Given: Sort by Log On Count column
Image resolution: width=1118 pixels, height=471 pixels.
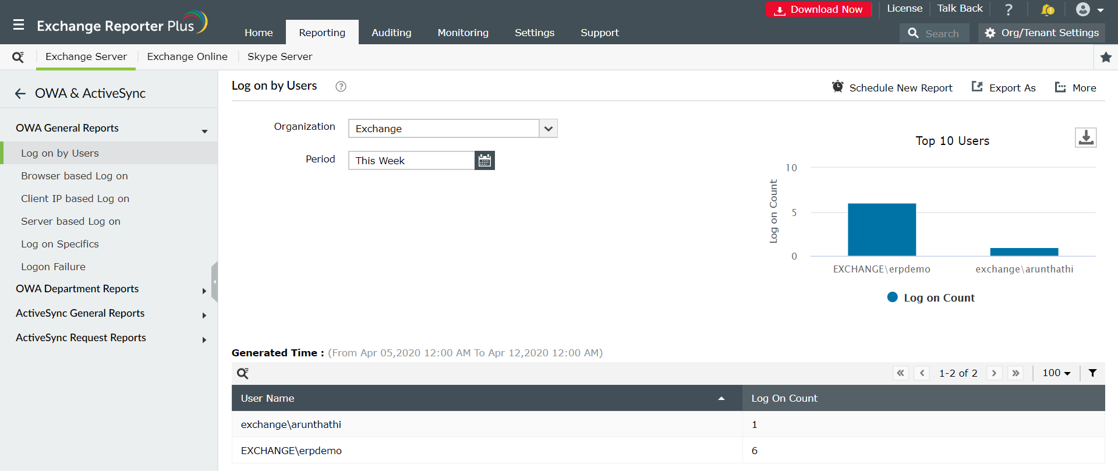Looking at the screenshot, I should tap(924, 398).
